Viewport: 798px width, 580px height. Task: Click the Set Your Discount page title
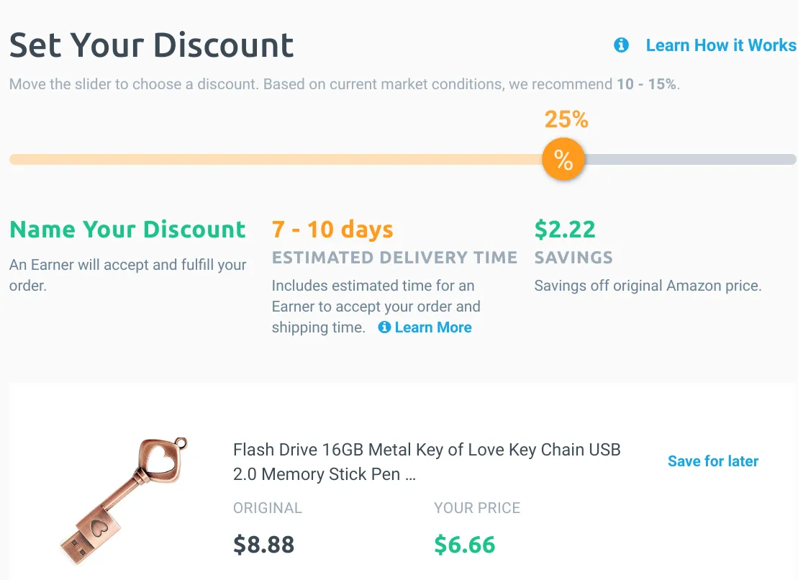click(x=151, y=45)
